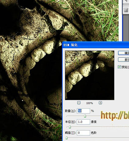
Task: Zoom out the USM preview with minus button
Action: (x=79, y=103)
